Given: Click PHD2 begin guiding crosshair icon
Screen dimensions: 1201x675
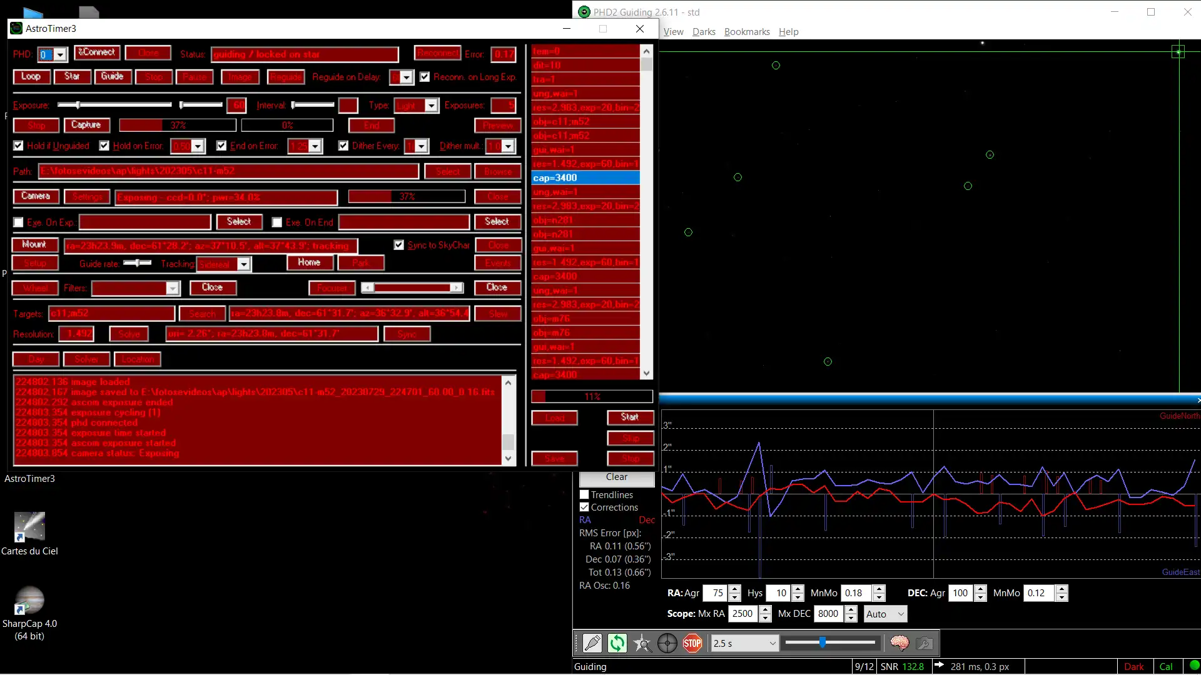Looking at the screenshot, I should (x=667, y=643).
